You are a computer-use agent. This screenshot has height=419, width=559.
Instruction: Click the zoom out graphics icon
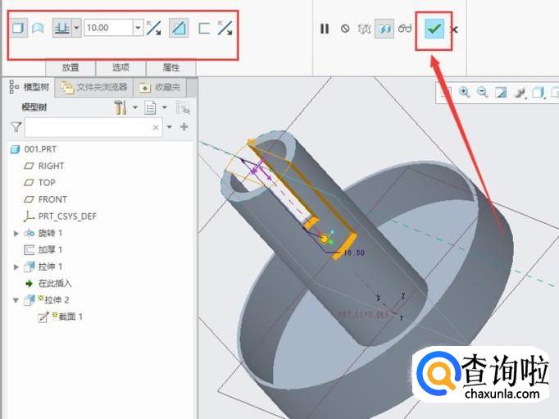(482, 92)
